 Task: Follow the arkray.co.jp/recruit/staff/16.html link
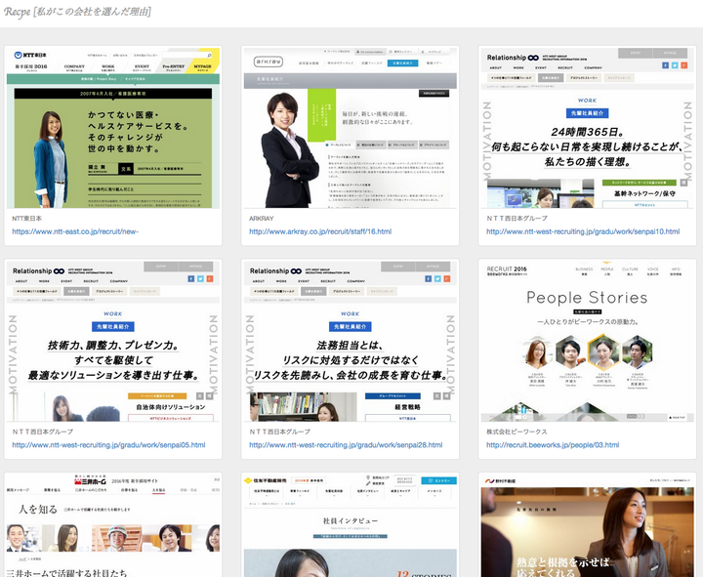[x=320, y=231]
